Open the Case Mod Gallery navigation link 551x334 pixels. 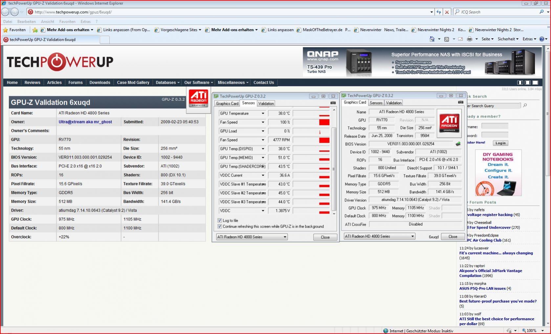click(133, 83)
